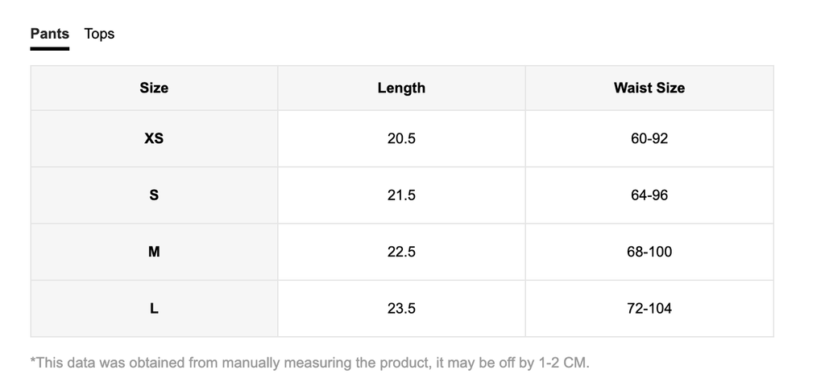The image size is (825, 382).
Task: Click the 60-92 waist size cell
Action: (x=649, y=138)
